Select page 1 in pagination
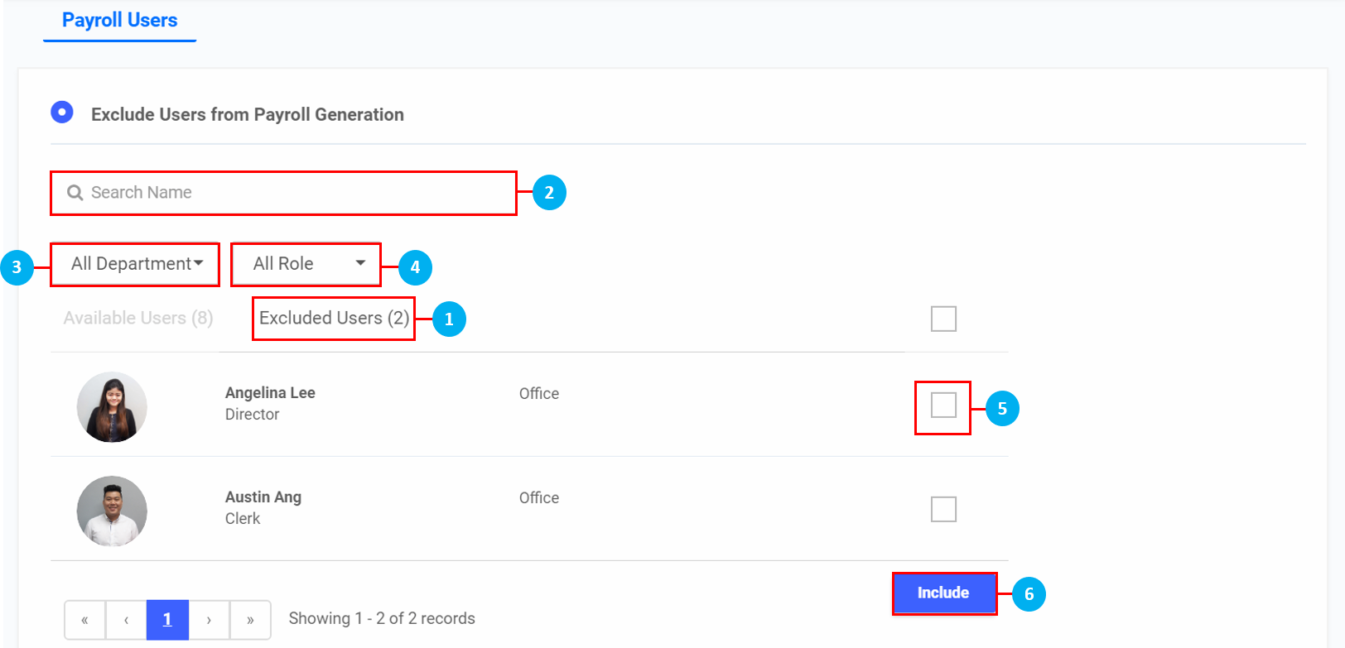Viewport: 1345px width, 648px height. tap(167, 620)
